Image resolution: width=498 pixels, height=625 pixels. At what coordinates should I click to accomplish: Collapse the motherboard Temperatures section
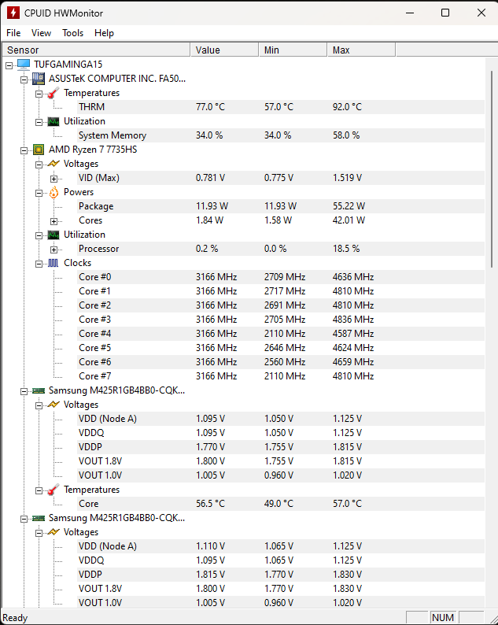(39, 94)
